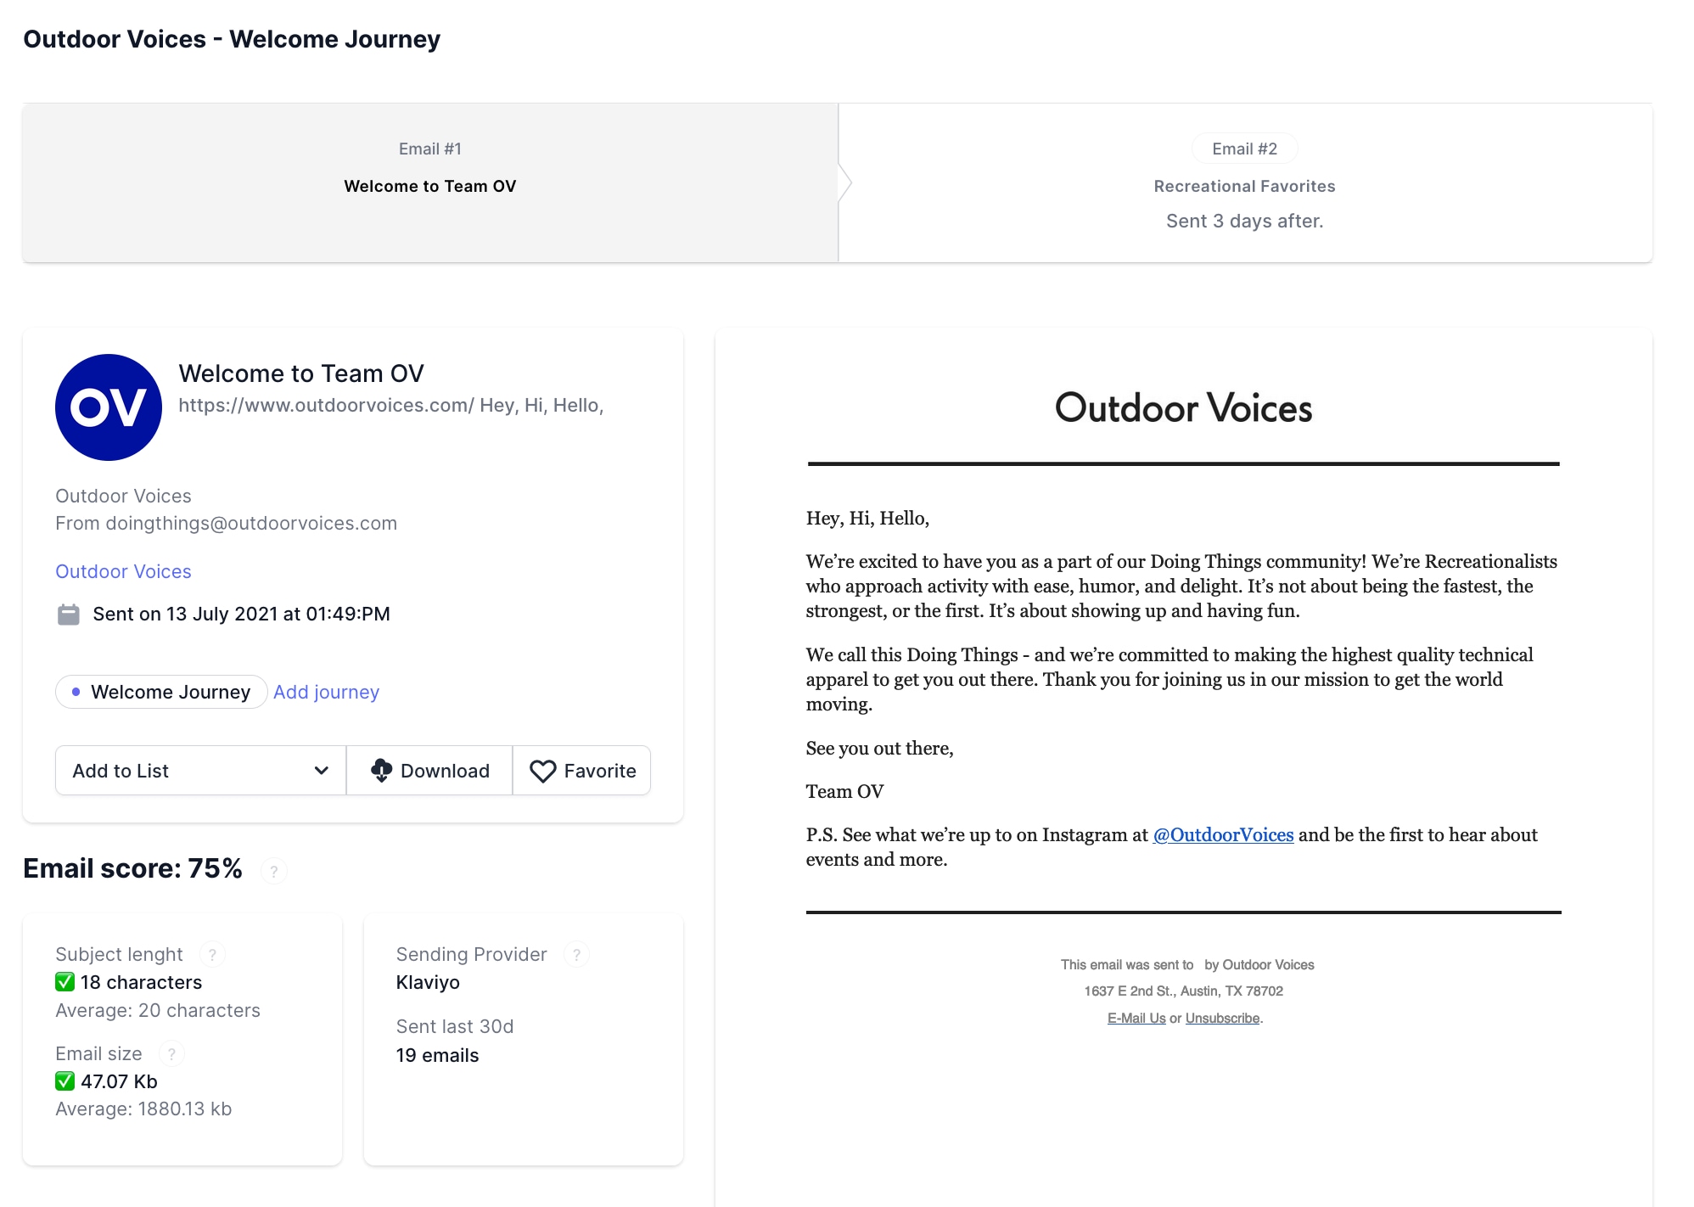Click the Unsubscribe link in footer

tap(1222, 1018)
